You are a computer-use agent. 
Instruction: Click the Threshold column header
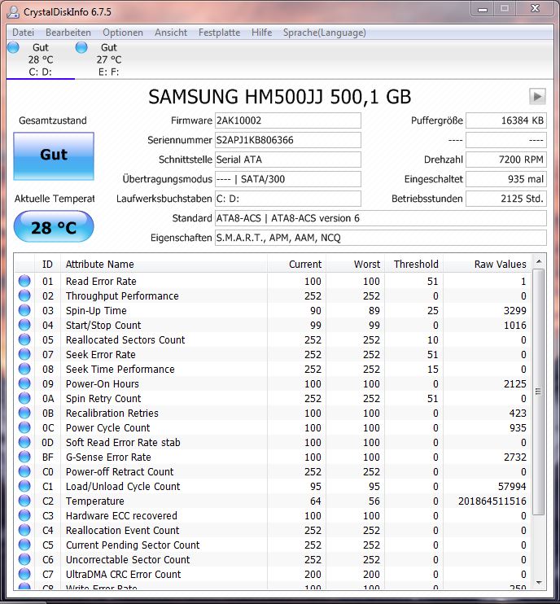(x=413, y=265)
